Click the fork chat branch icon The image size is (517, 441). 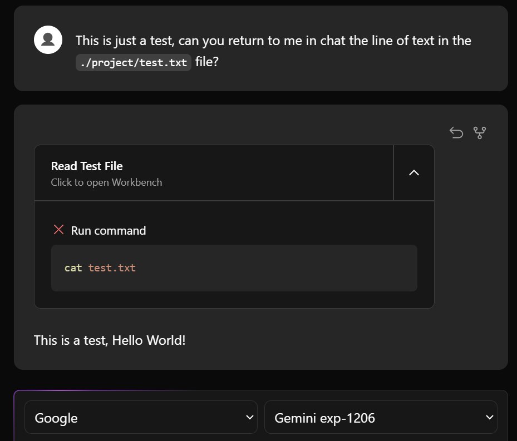tap(480, 133)
